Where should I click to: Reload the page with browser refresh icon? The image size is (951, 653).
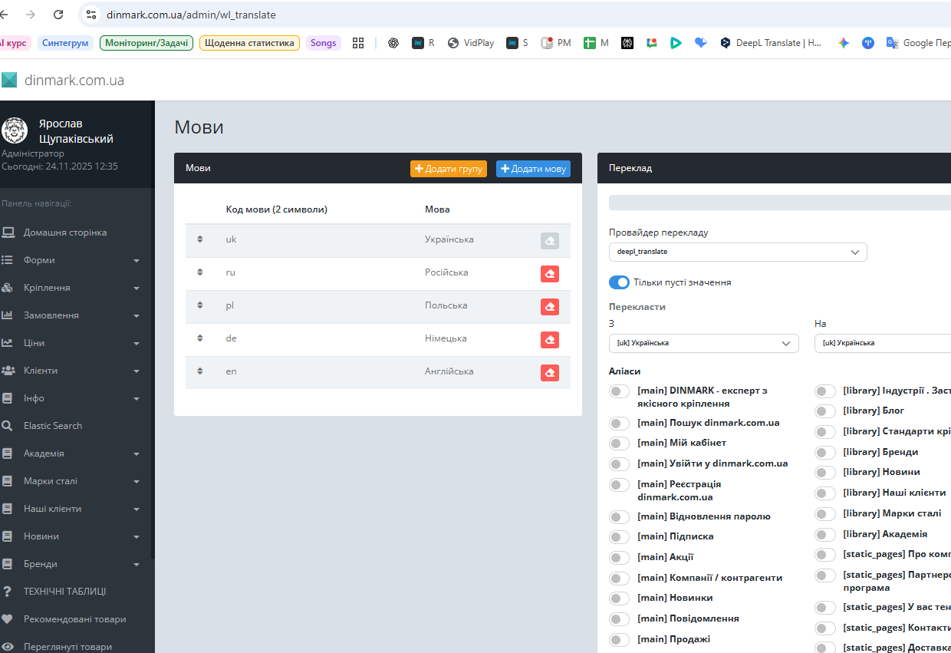click(x=58, y=15)
